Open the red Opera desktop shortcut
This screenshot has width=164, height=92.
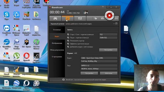pyautogui.click(x=26, y=57)
